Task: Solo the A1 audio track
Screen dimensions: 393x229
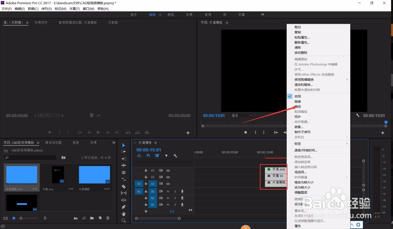Action: (x=175, y=191)
